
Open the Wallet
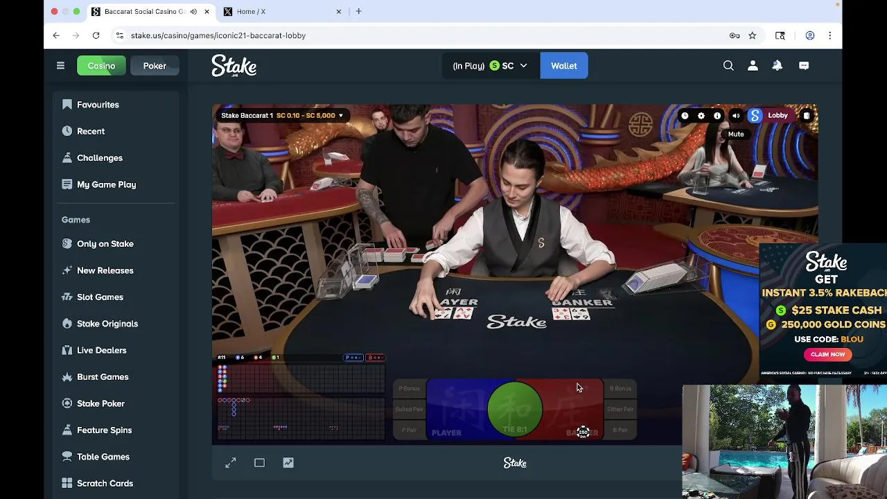(564, 66)
